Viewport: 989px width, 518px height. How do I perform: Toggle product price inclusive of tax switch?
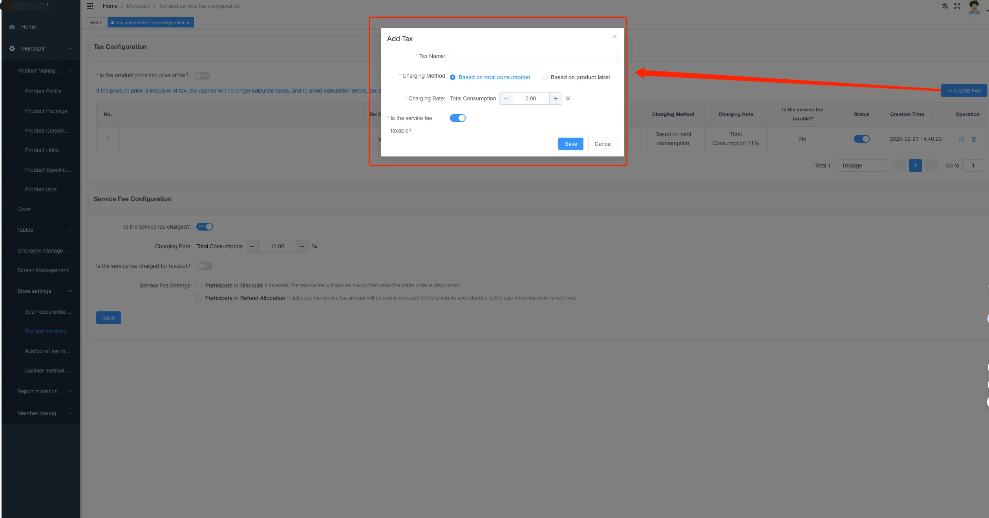coord(202,76)
